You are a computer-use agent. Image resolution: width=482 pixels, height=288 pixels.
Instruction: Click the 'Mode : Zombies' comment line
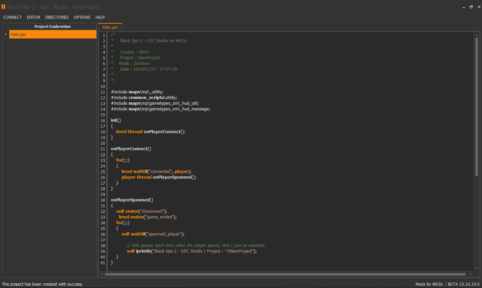134,64
